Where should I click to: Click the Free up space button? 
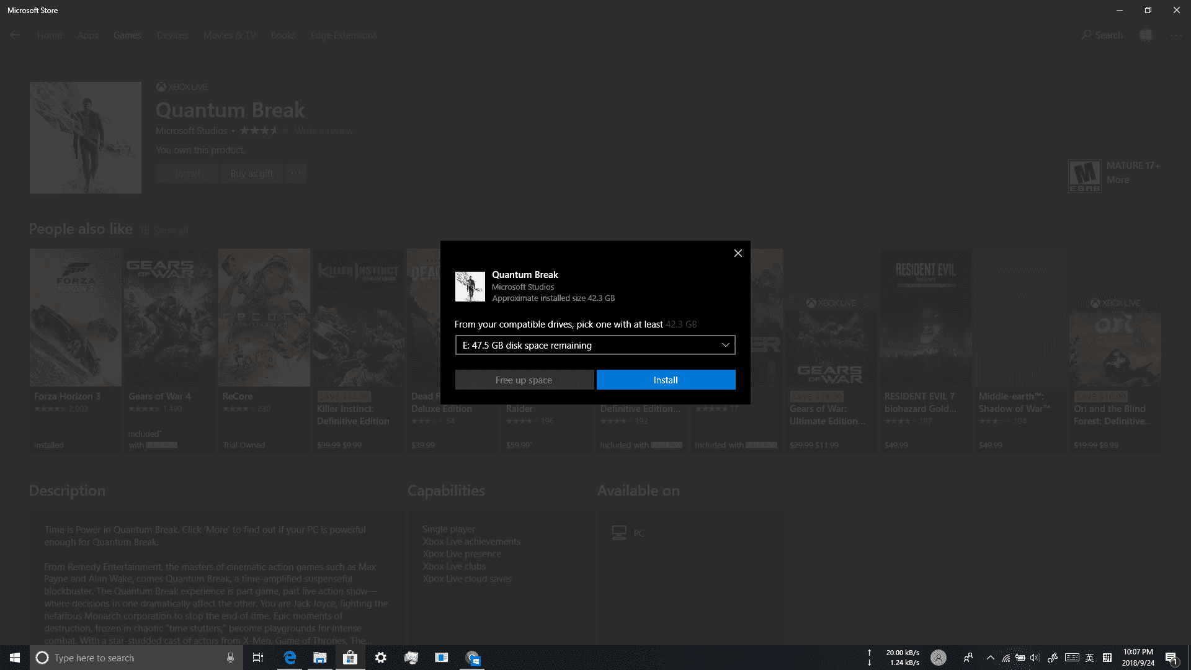(524, 380)
